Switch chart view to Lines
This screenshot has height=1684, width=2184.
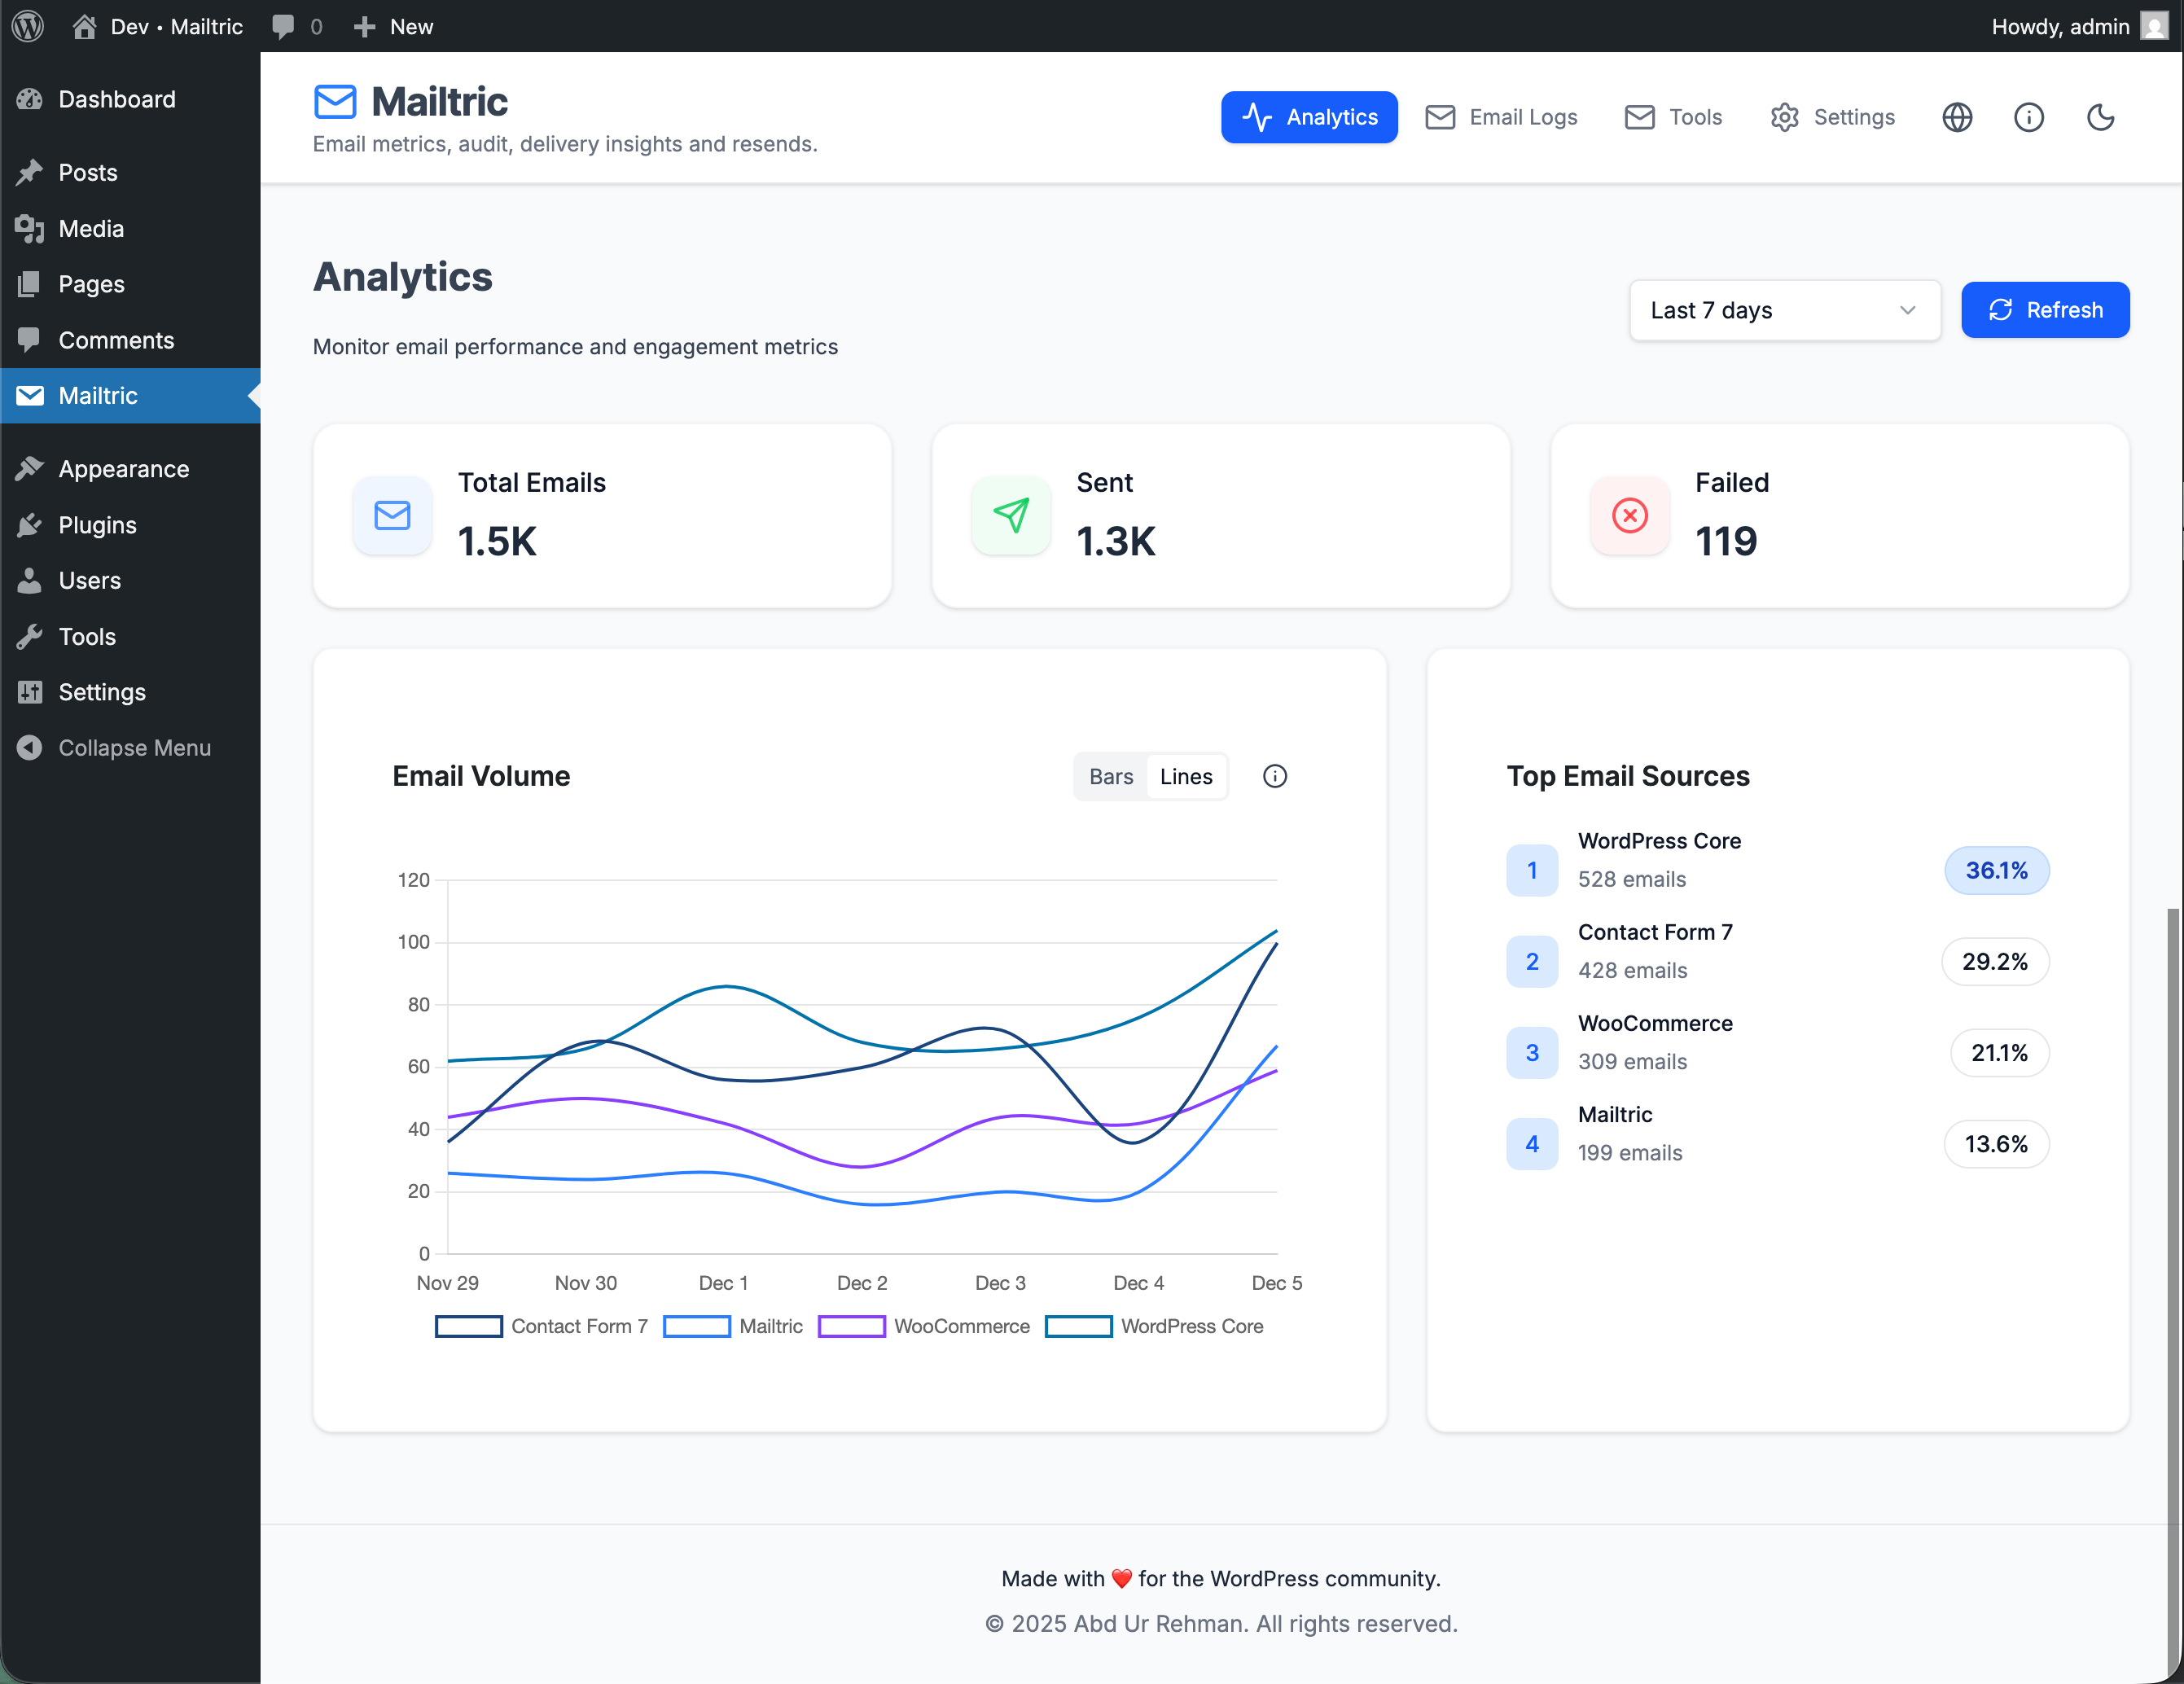tap(1186, 776)
